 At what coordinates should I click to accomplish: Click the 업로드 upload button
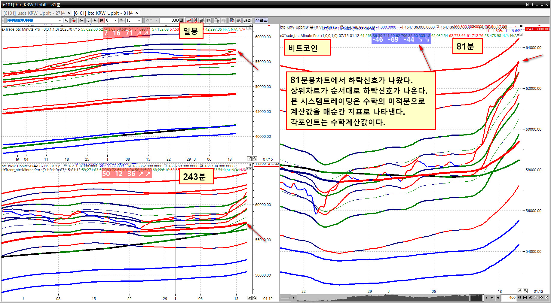tap(261, 20)
